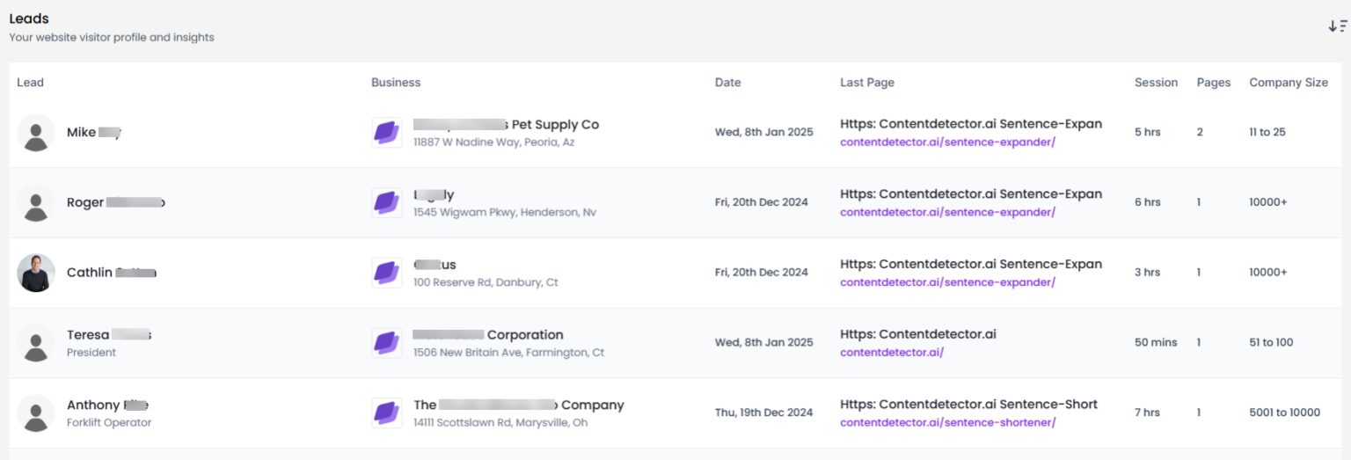The width and height of the screenshot is (1351, 460).
Task: Open sentence-expander link in Mike's row
Action: 947,142
